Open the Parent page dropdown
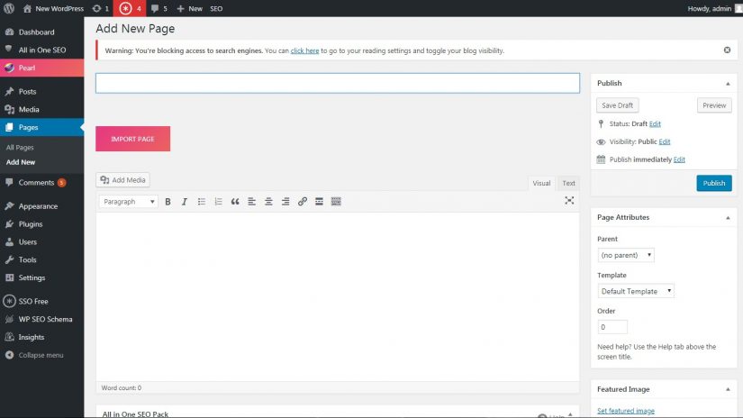The height and width of the screenshot is (418, 743). click(626, 255)
